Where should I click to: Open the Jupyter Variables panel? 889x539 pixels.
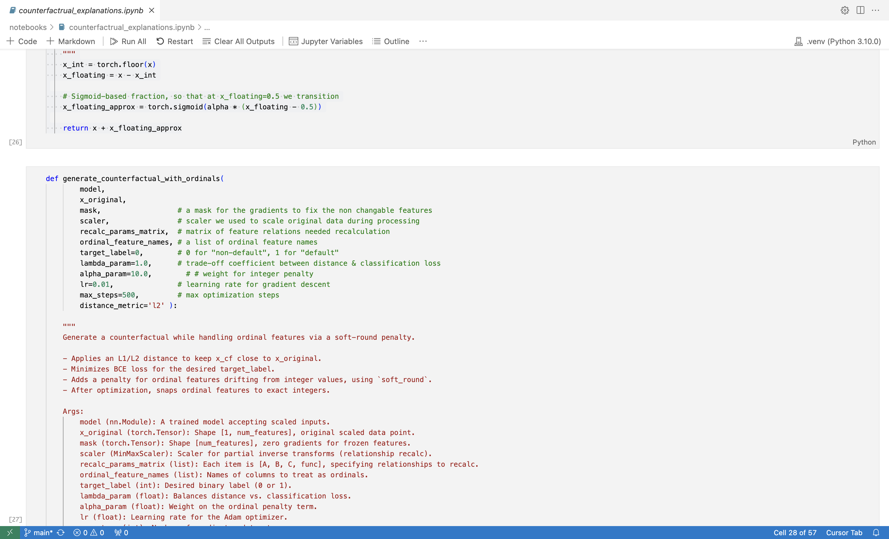tap(325, 41)
